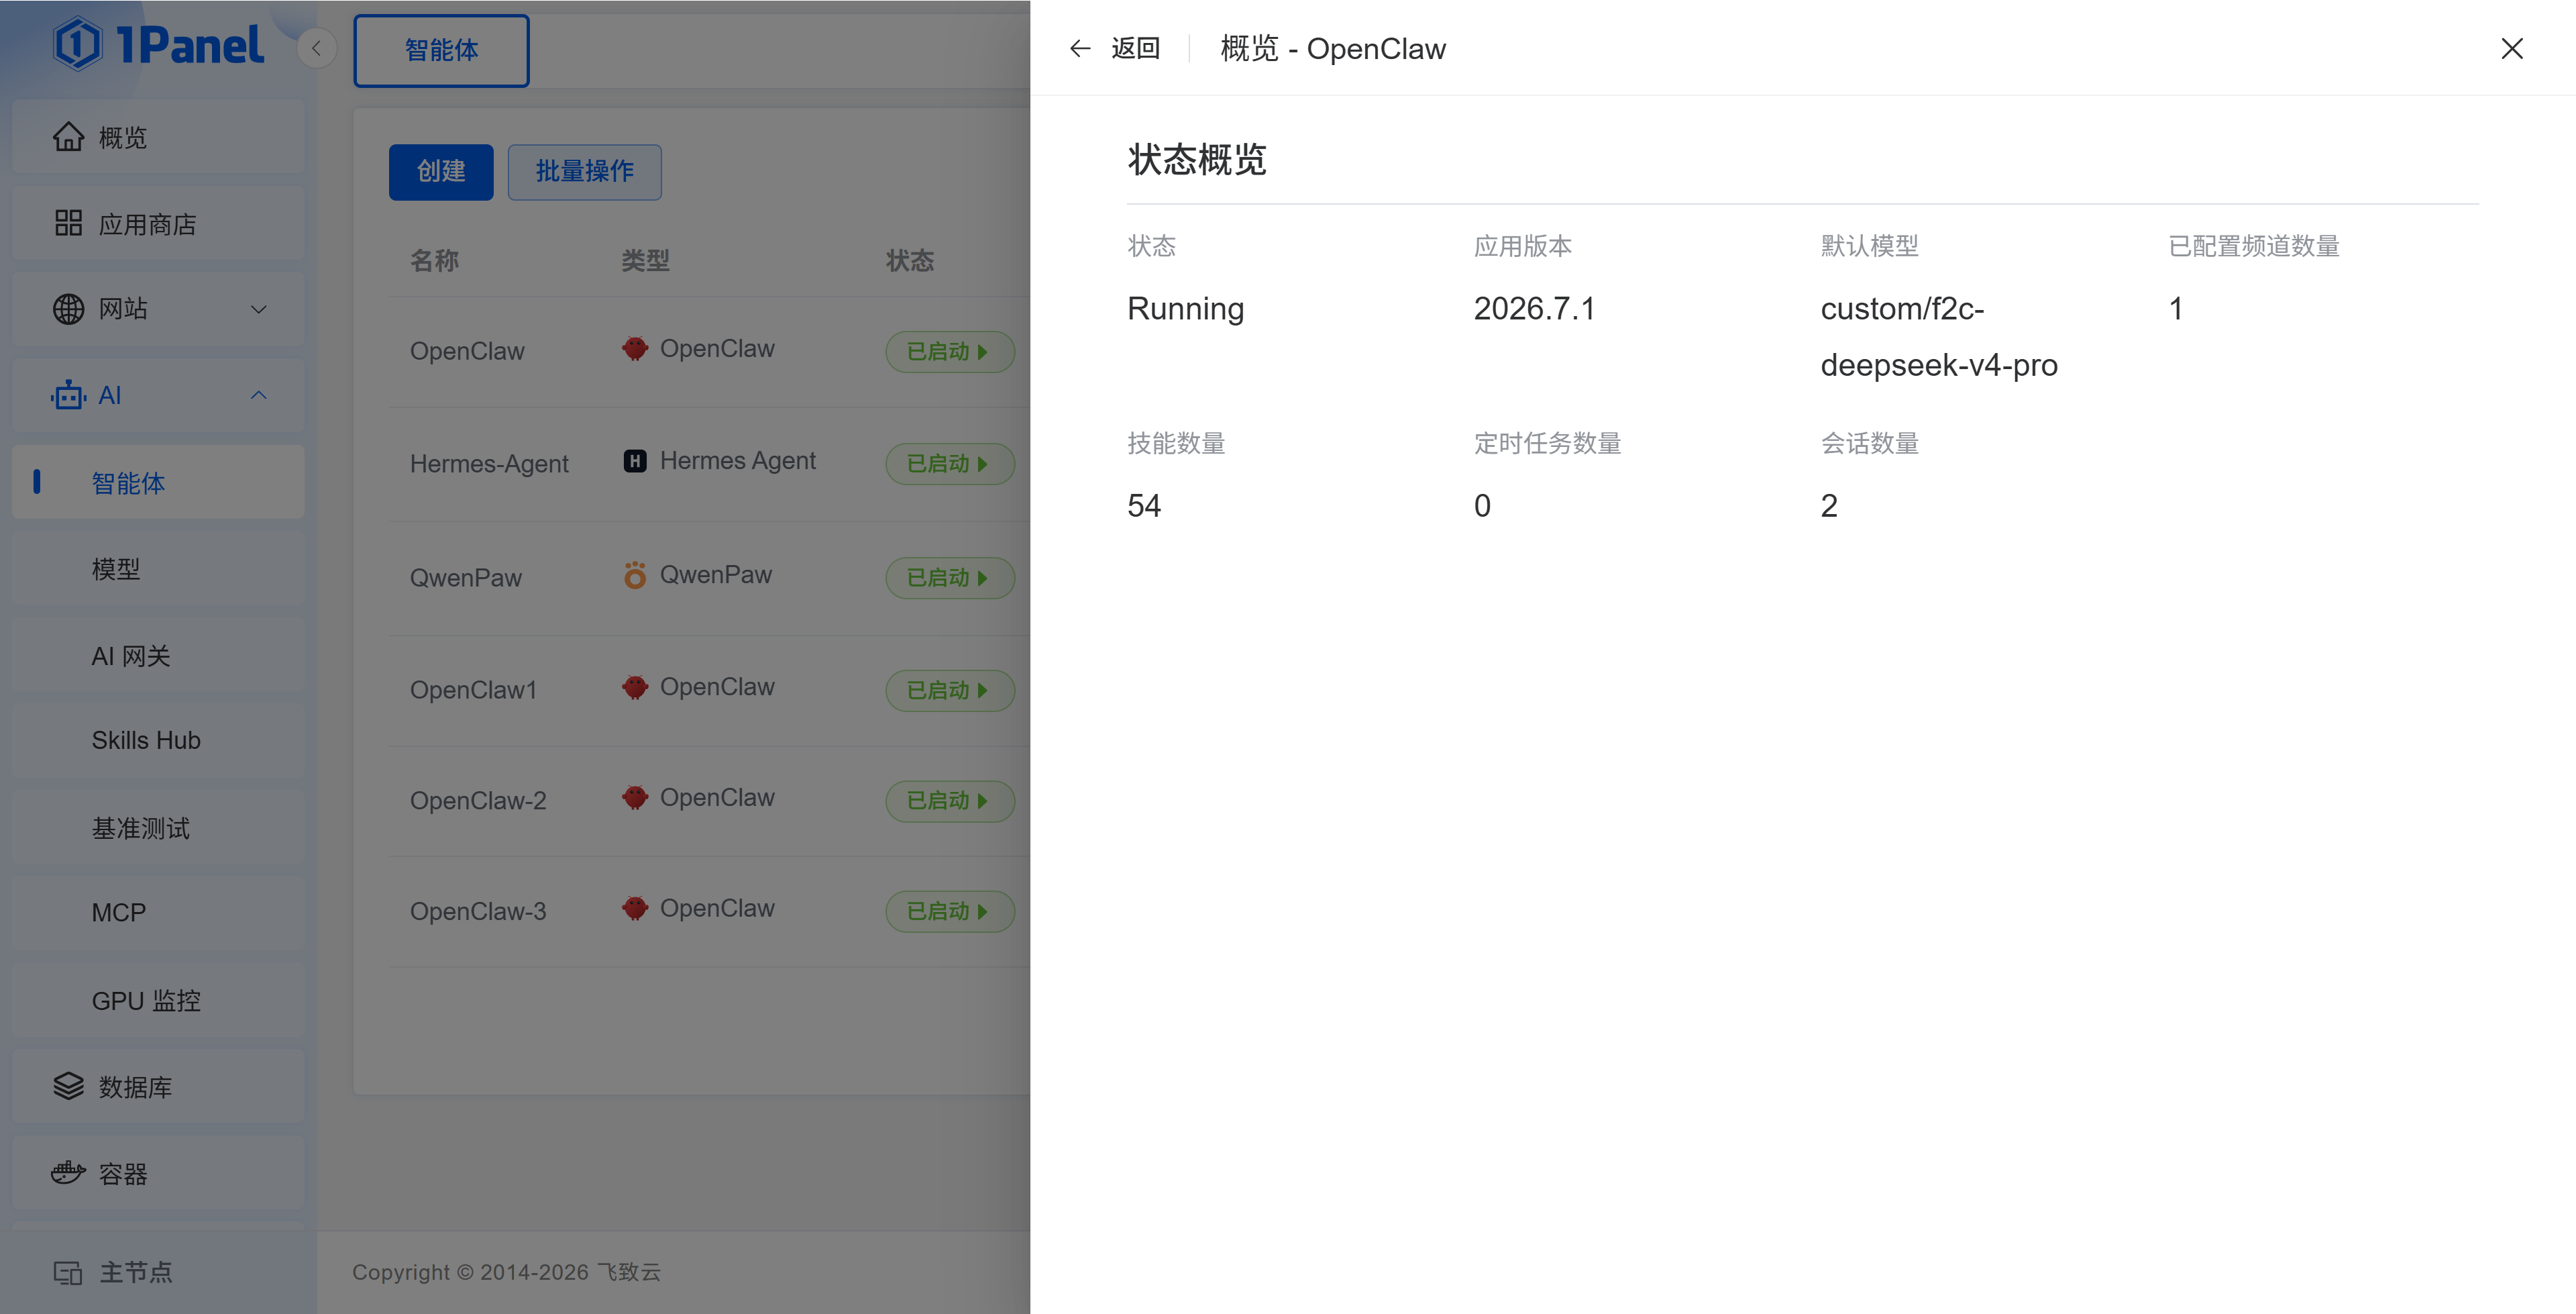Open the 已启动 status dropdown for QwenPaw
The width and height of the screenshot is (2576, 1314).
(949, 577)
